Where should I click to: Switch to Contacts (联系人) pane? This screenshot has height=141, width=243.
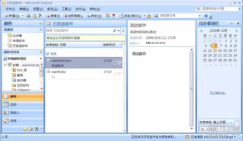click(23, 112)
